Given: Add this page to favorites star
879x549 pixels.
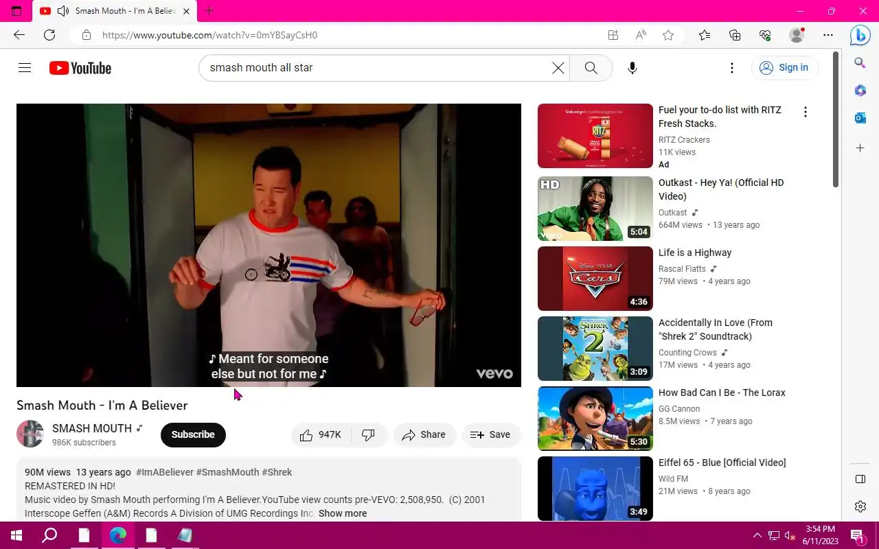Looking at the screenshot, I should click(668, 35).
